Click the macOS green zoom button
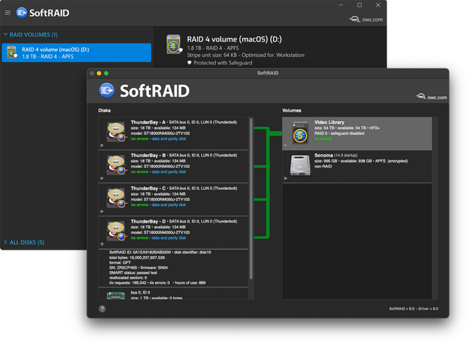Viewport: 468px width, 343px height. coord(106,73)
